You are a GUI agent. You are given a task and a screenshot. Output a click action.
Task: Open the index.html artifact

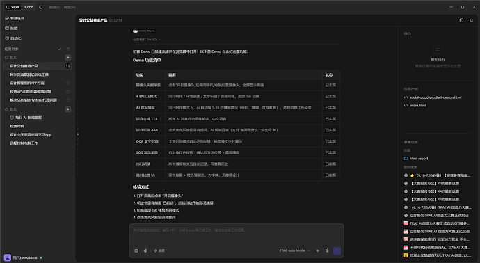418,105
